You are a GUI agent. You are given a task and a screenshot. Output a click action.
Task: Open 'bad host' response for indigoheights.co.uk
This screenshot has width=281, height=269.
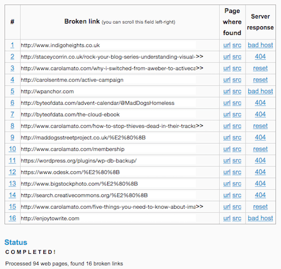(x=260, y=45)
